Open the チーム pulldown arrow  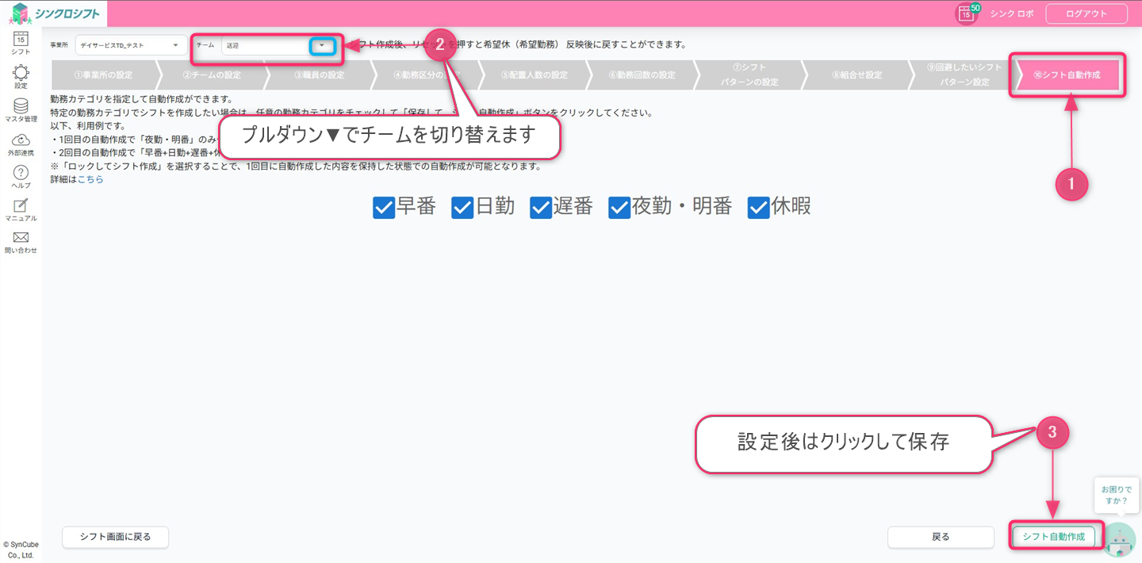point(322,46)
